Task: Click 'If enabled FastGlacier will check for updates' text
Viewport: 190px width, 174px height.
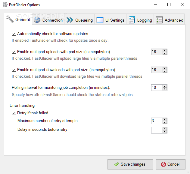Action: tap(60, 40)
